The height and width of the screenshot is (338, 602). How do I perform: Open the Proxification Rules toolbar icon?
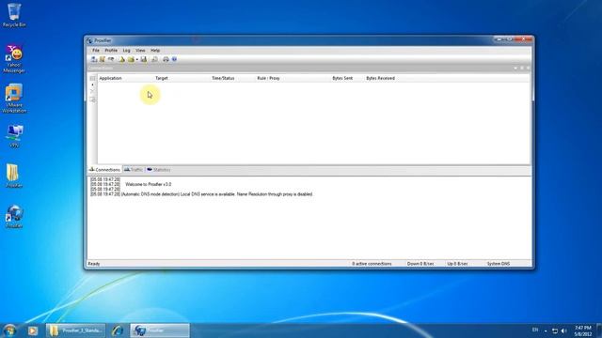[103, 59]
